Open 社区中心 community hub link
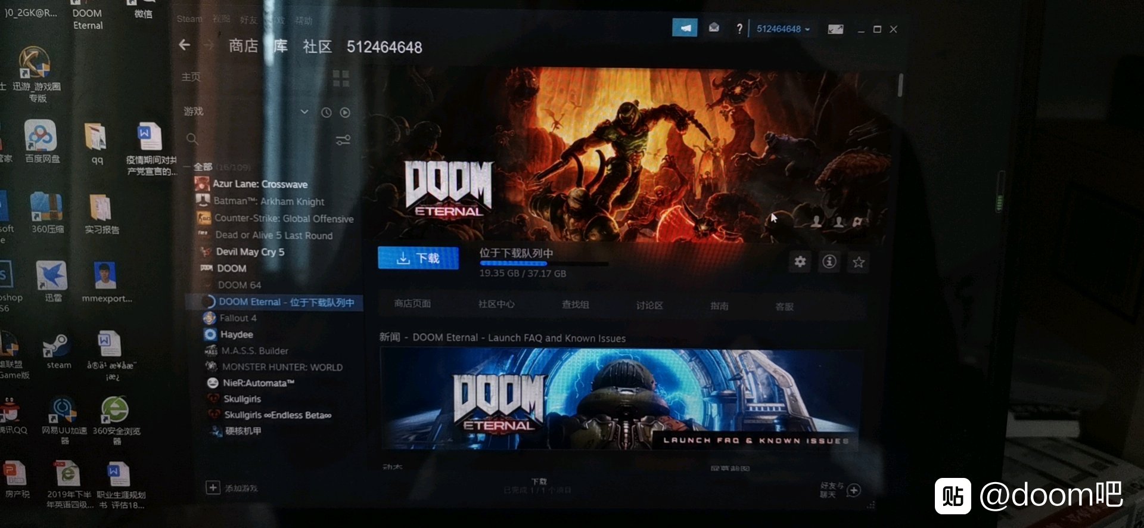 [x=496, y=304]
